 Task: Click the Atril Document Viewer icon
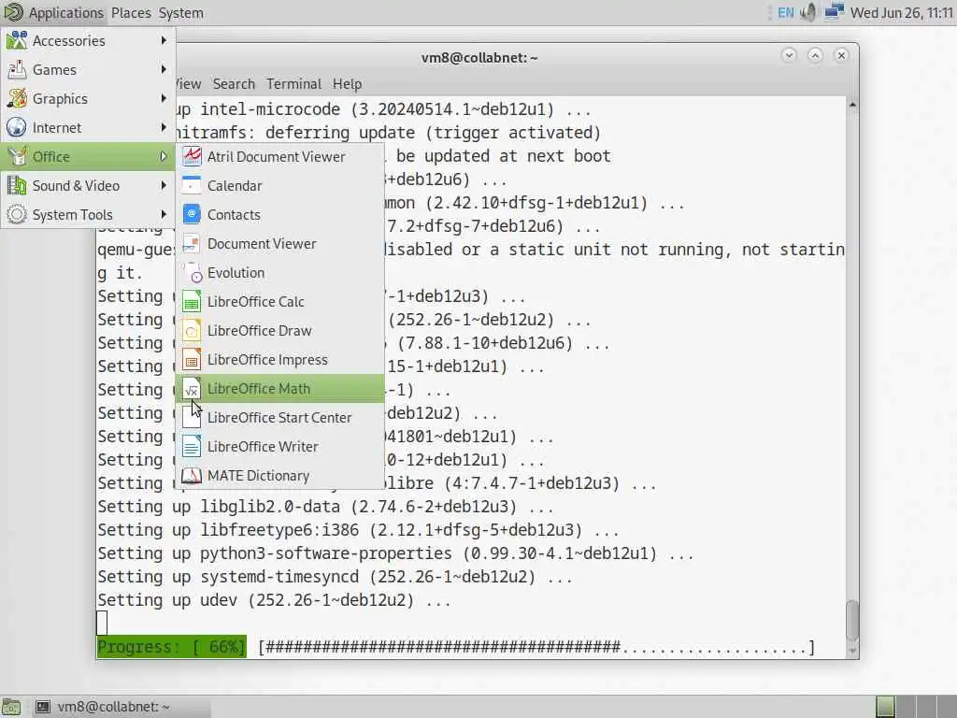192,156
